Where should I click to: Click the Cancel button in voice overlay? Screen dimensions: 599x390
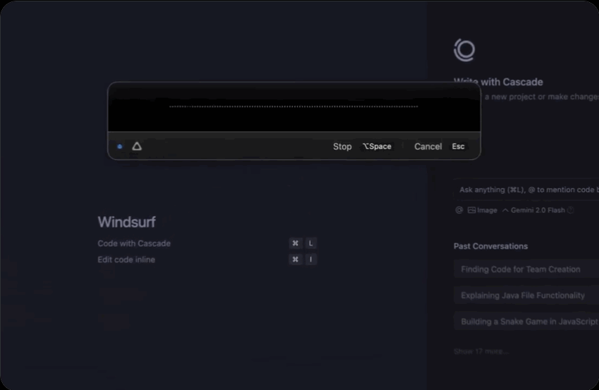(428, 146)
